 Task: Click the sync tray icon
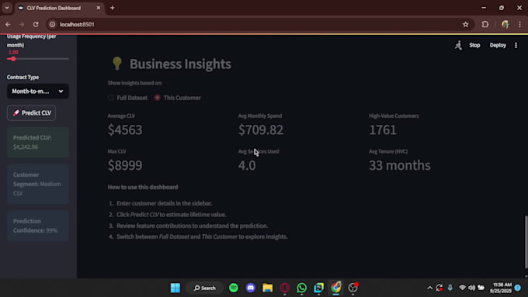point(439,288)
